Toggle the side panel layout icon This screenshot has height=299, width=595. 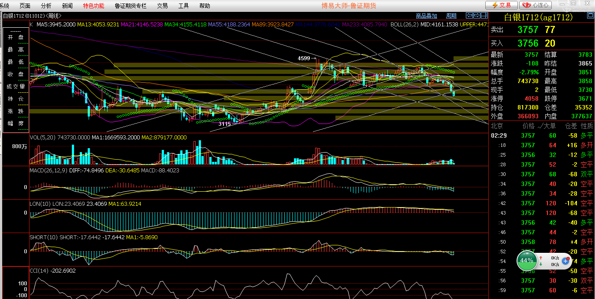point(483,15)
